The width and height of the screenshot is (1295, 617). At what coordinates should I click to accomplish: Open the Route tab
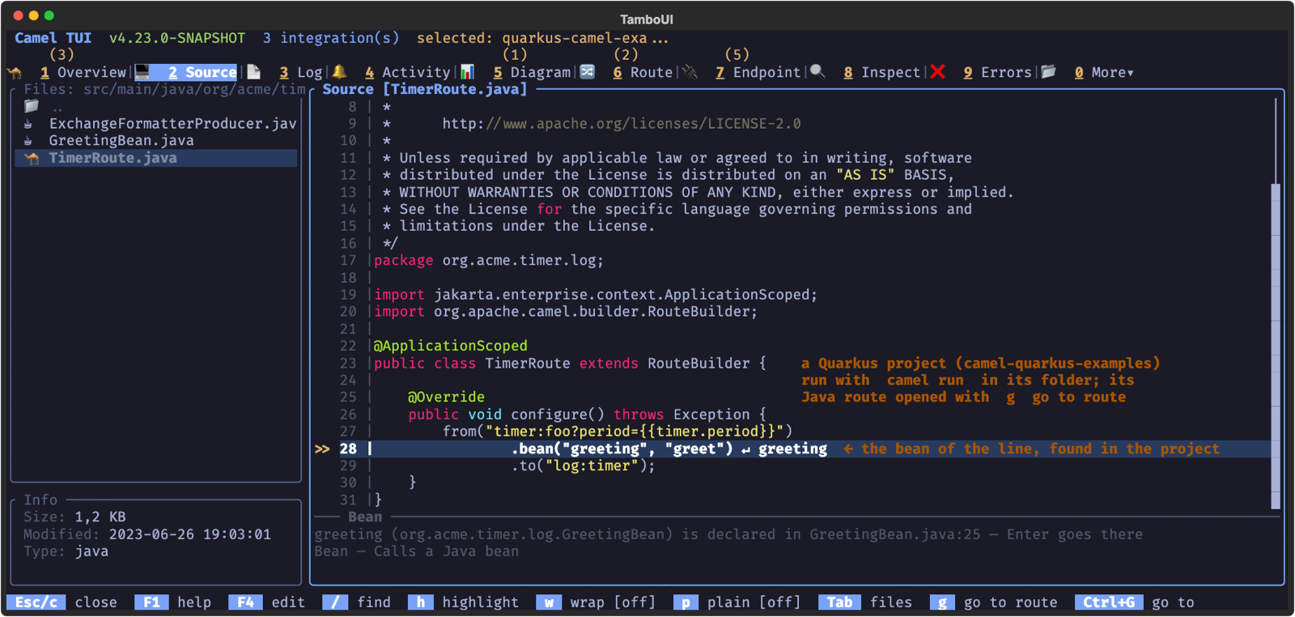pyautogui.click(x=643, y=72)
